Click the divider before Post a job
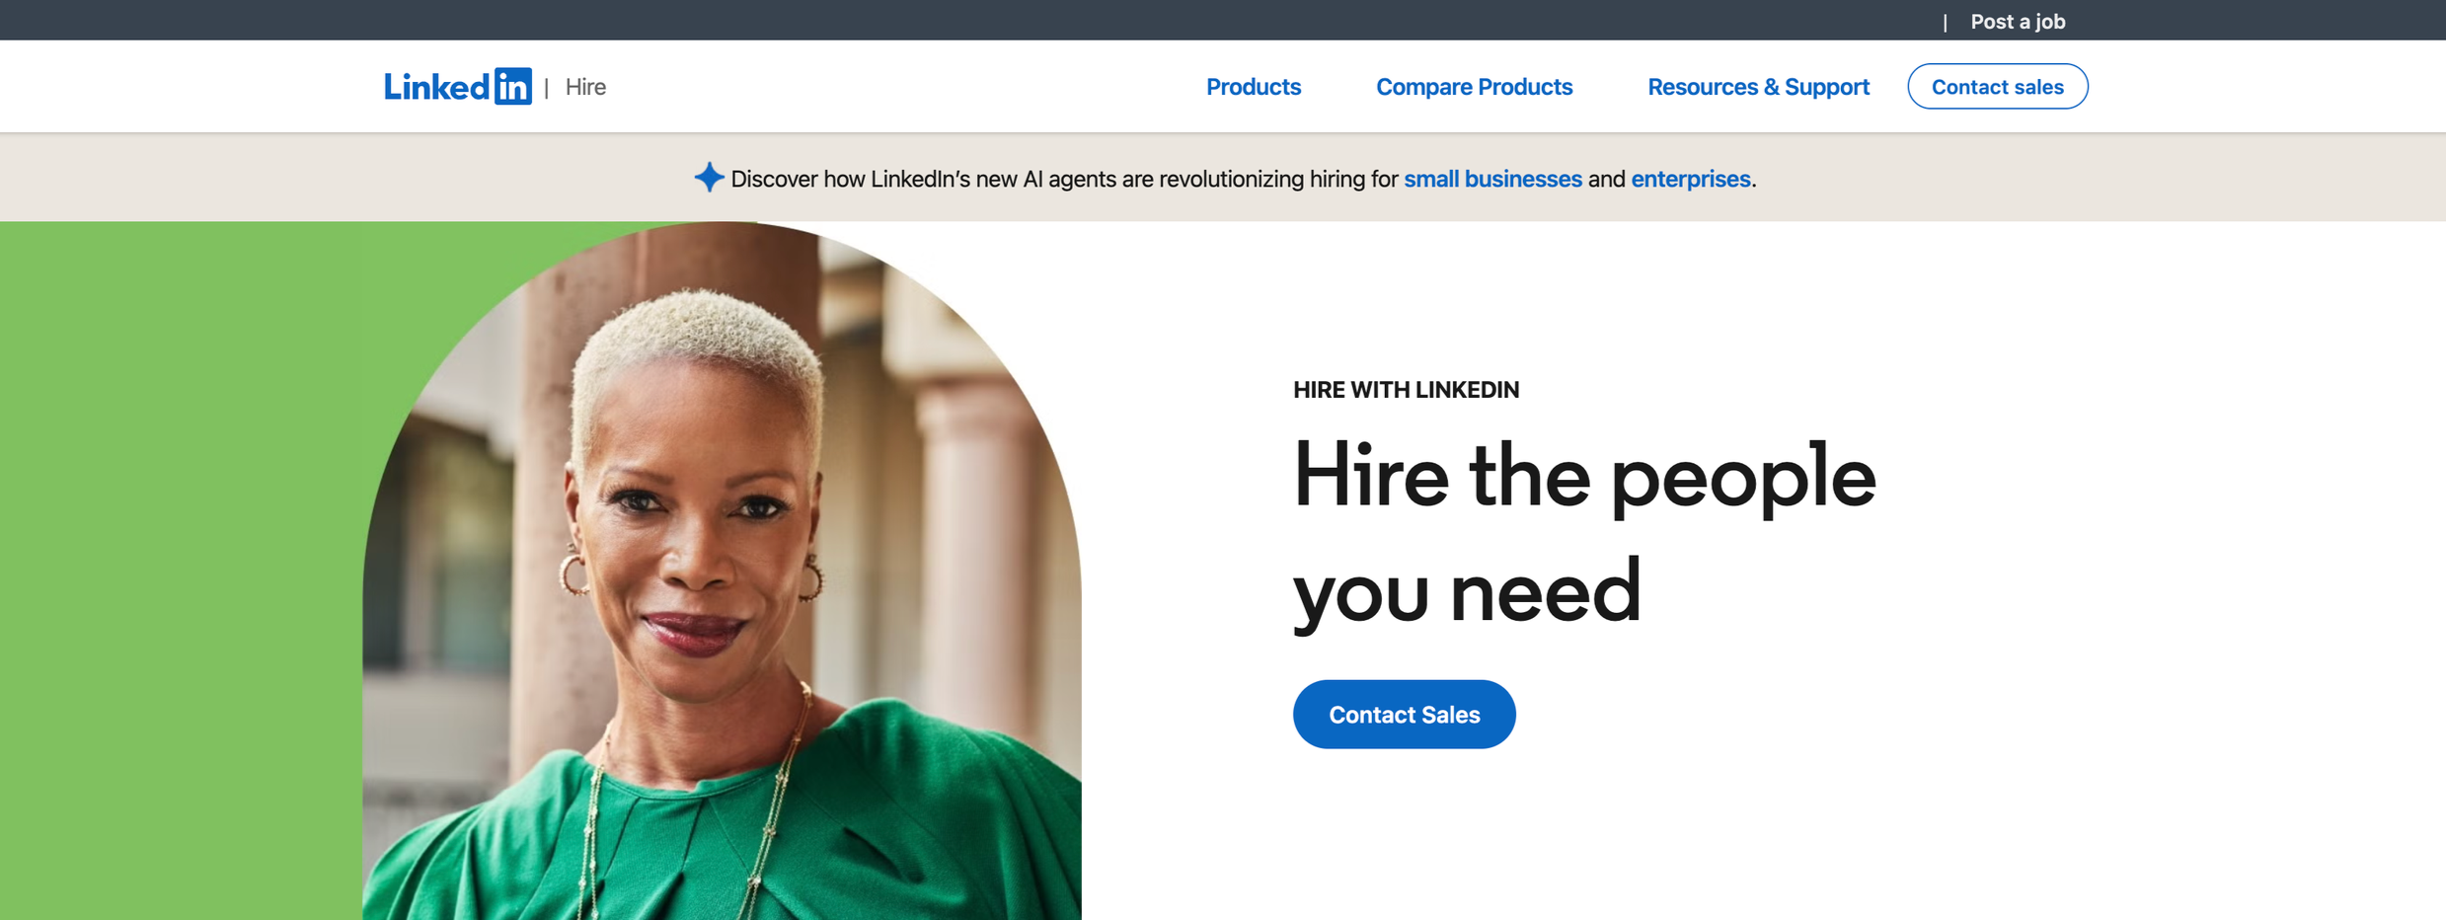Screen dimensions: 2446x920 [1945, 22]
